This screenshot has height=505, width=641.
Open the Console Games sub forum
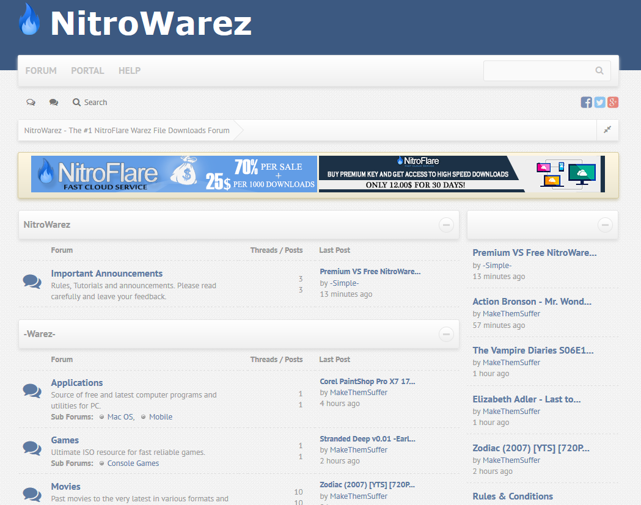click(133, 463)
